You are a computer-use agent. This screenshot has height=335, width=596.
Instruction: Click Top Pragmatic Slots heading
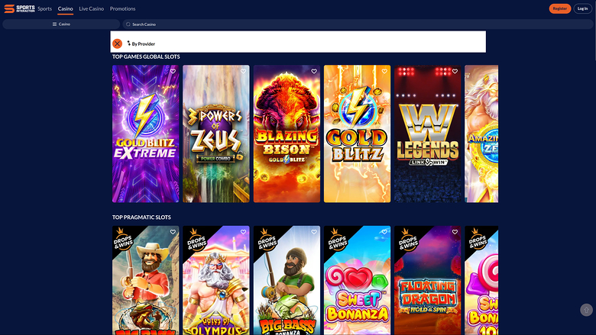tap(141, 217)
